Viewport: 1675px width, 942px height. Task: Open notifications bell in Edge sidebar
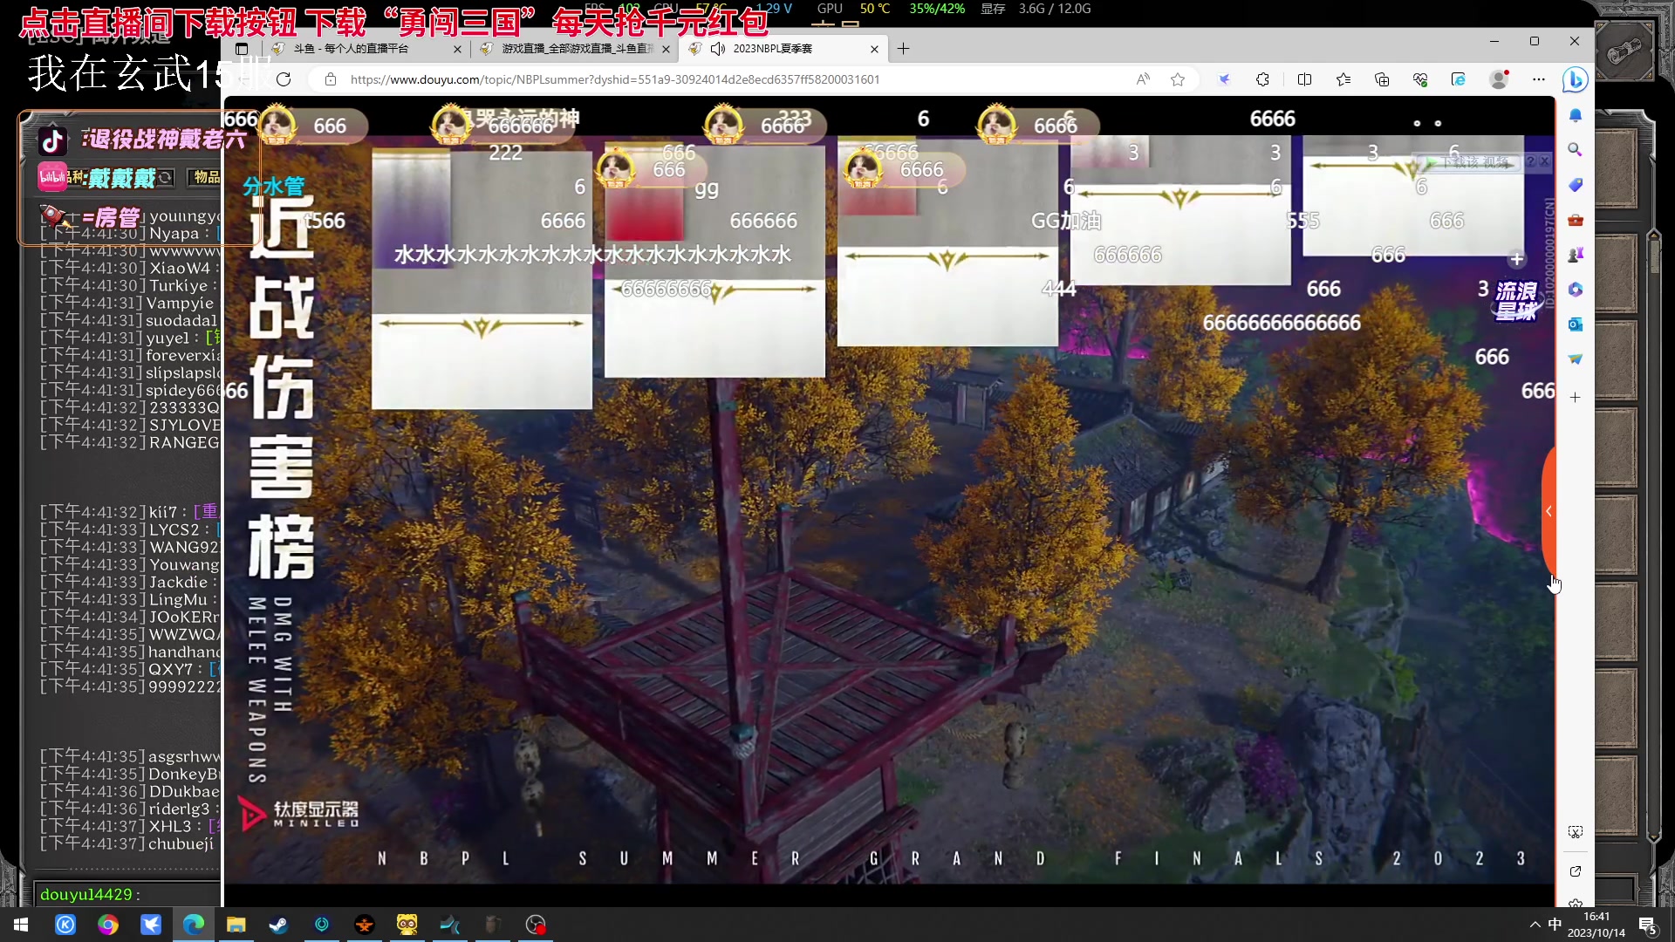1575,115
